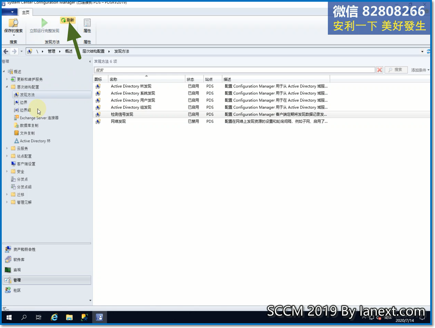Expand the 站点配置 folder
The height and width of the screenshot is (328, 435).
coord(7,156)
